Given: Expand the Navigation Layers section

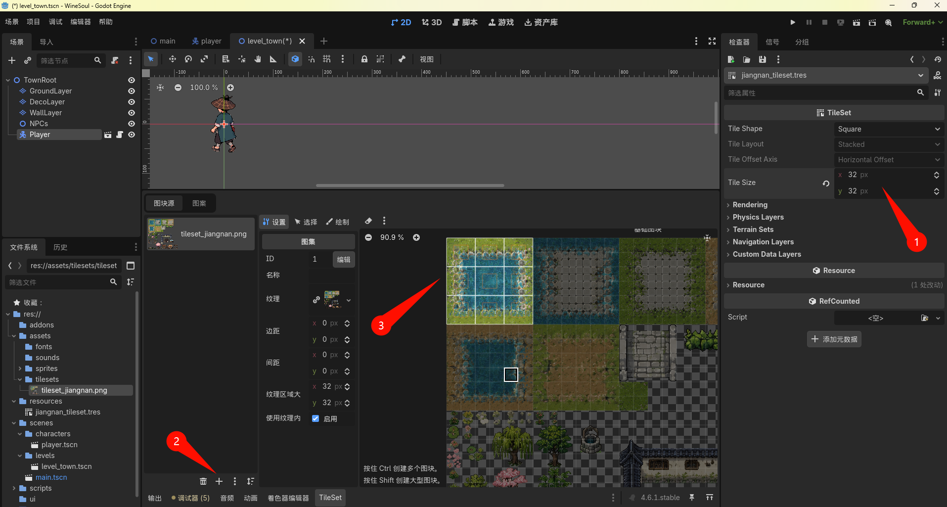Looking at the screenshot, I should click(763, 242).
